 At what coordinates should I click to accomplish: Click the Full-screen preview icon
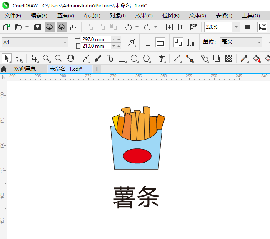247,27
